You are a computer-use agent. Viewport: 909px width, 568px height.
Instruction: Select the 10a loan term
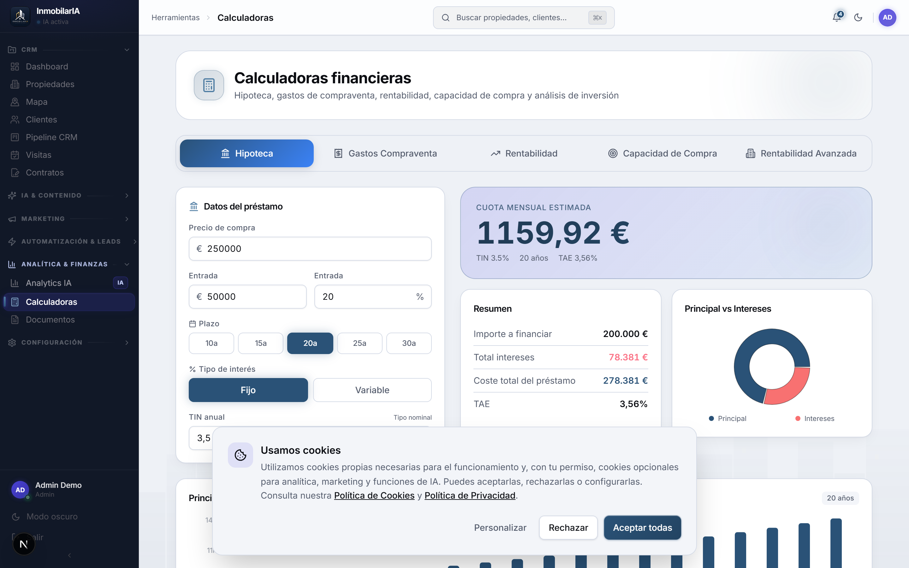point(211,343)
